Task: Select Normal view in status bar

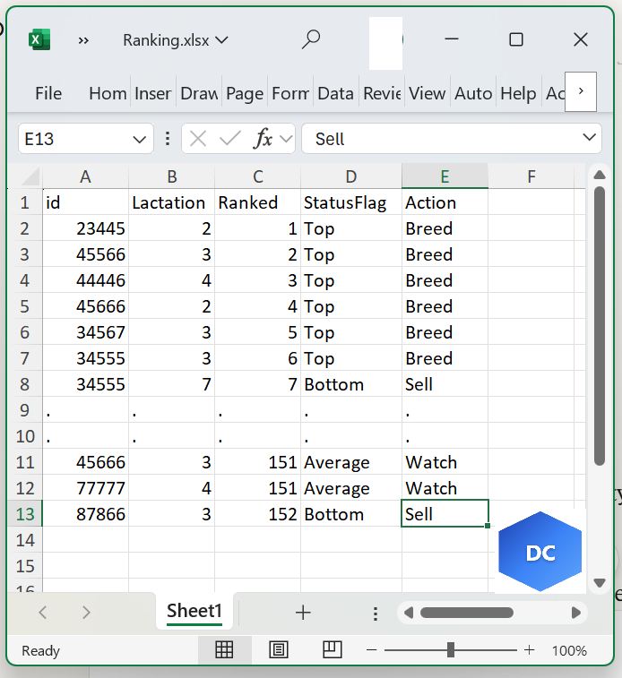Action: pos(224,650)
